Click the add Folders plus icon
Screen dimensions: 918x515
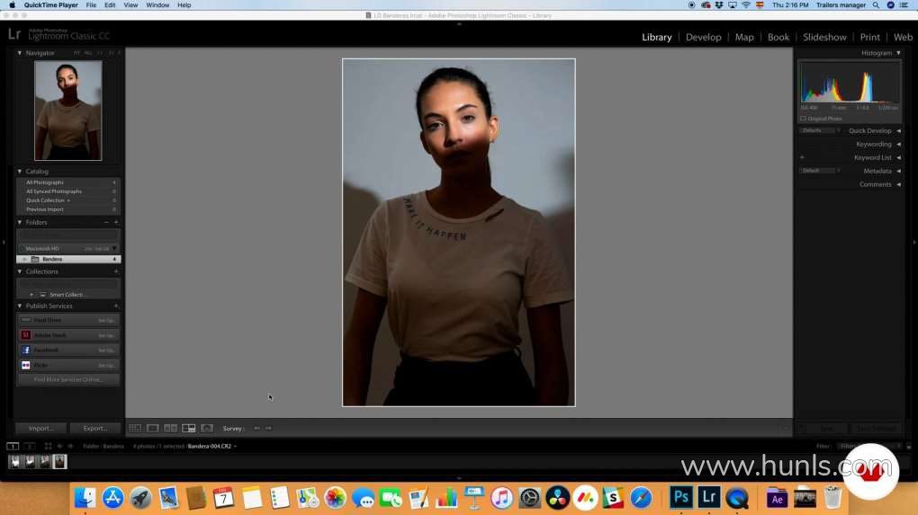point(115,222)
